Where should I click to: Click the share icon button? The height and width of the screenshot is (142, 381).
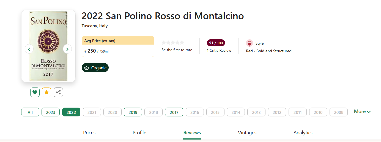coord(58,92)
